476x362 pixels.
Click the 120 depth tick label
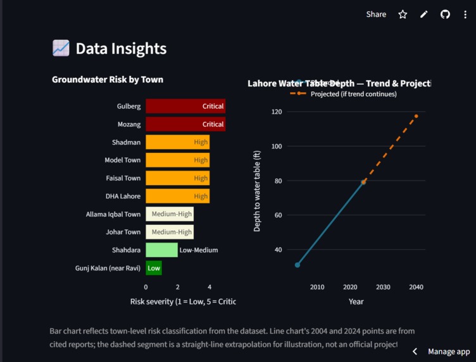click(277, 112)
